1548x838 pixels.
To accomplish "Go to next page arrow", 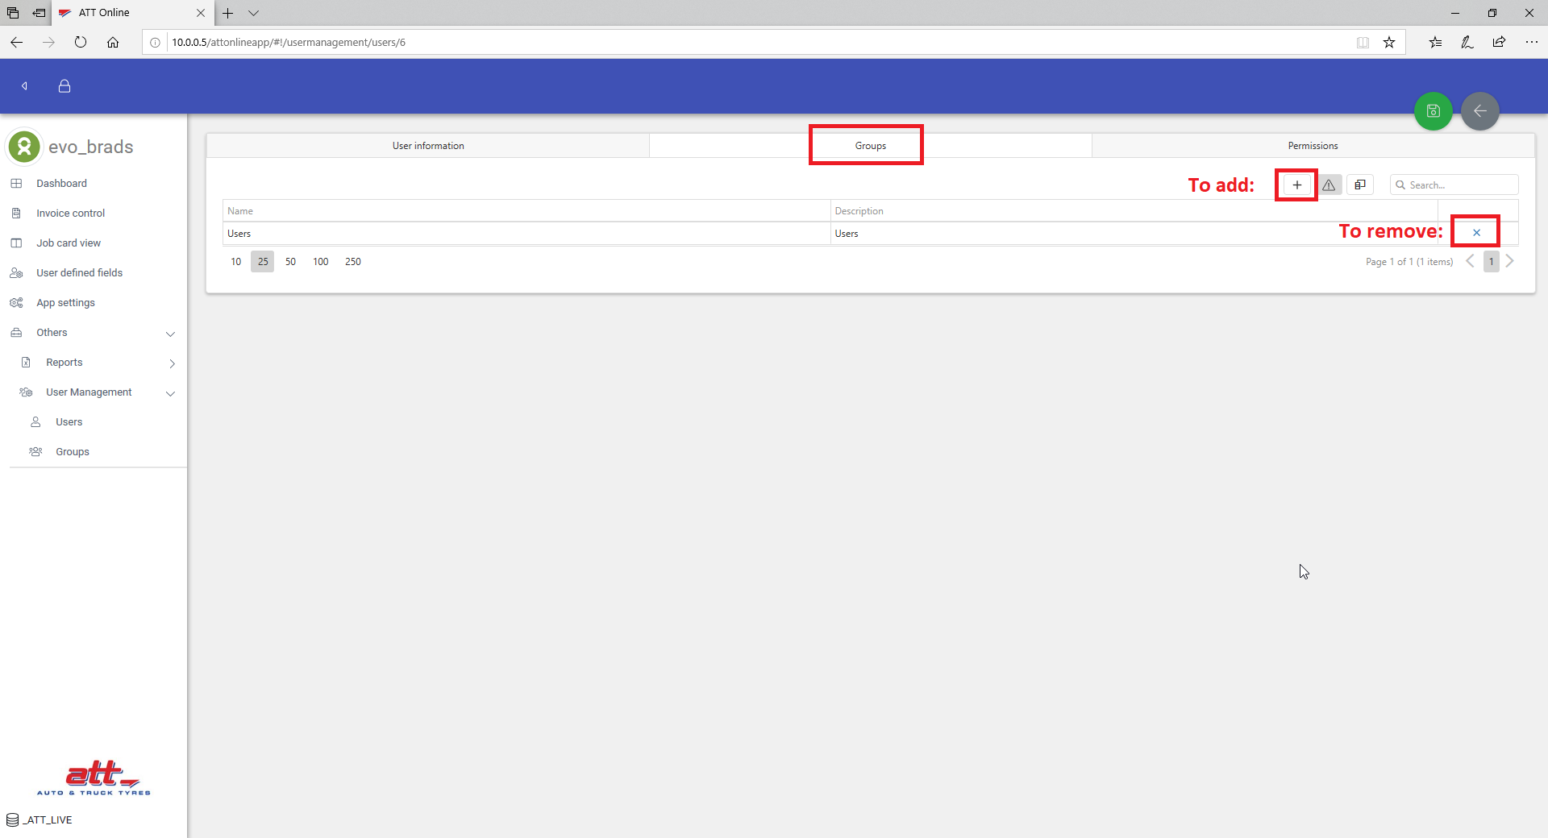I will click(x=1510, y=261).
